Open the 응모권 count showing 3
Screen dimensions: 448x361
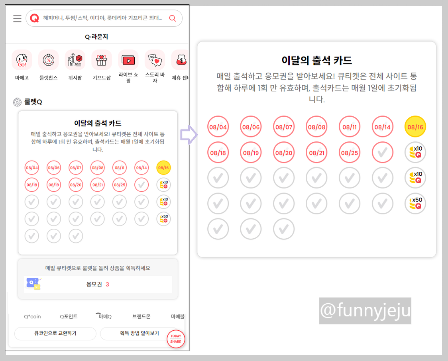pos(98,285)
